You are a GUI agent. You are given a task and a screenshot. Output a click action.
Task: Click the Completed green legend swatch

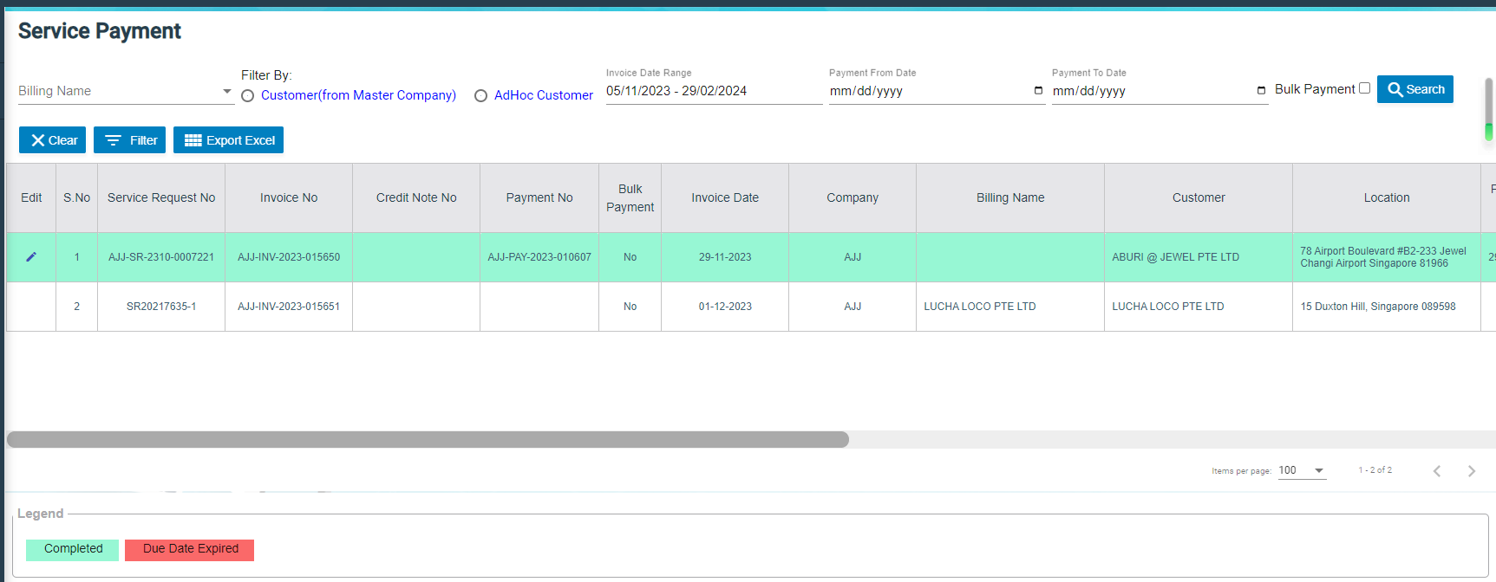72,550
